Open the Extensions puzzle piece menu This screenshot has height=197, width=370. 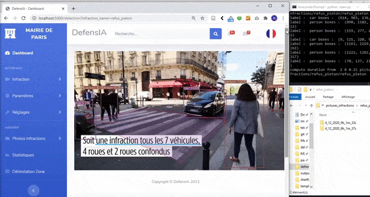pos(265,18)
